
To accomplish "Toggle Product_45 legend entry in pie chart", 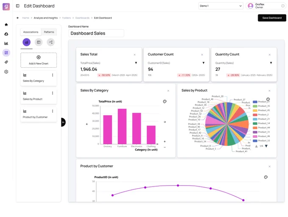I will [261, 111].
